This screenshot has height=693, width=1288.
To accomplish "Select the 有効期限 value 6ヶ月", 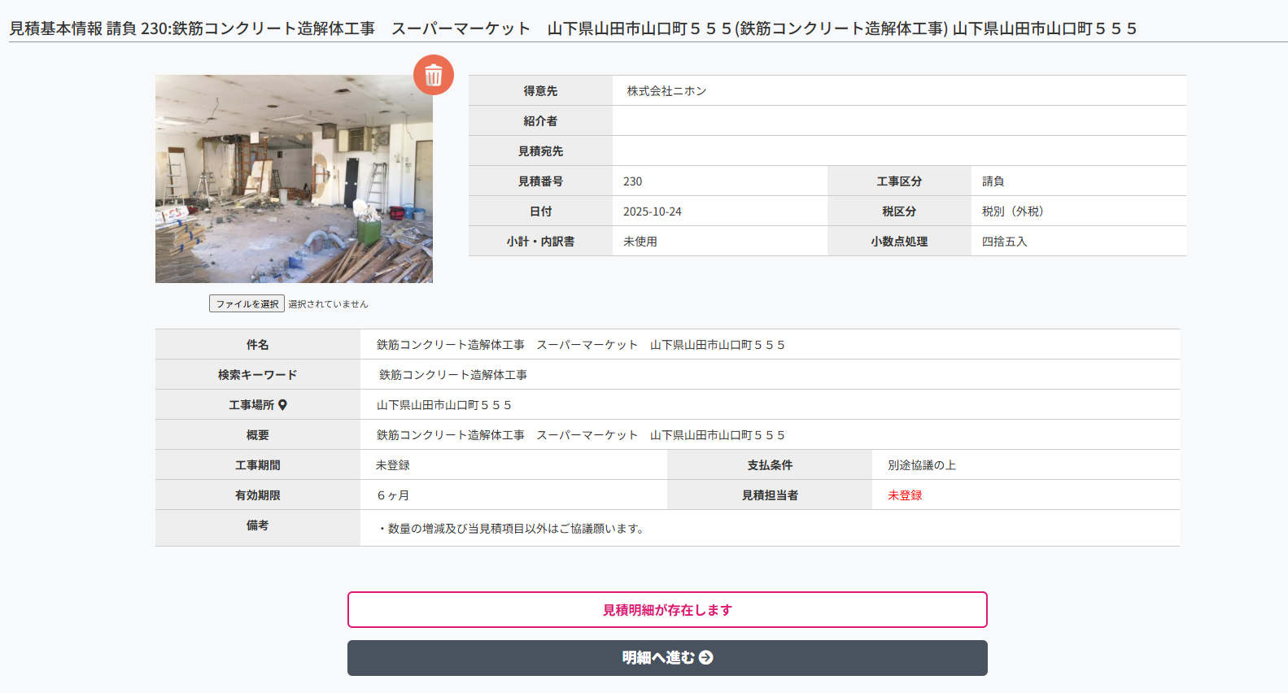I will (393, 495).
